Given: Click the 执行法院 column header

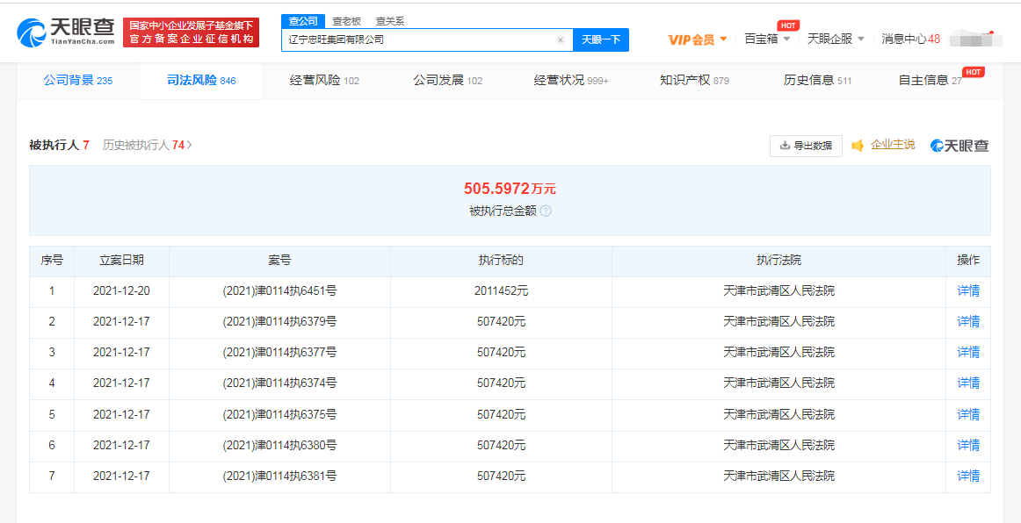Looking at the screenshot, I should pos(778,261).
